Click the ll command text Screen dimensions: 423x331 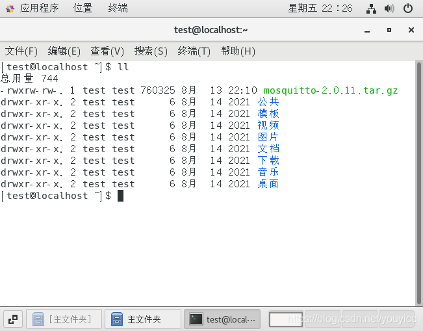coord(123,67)
